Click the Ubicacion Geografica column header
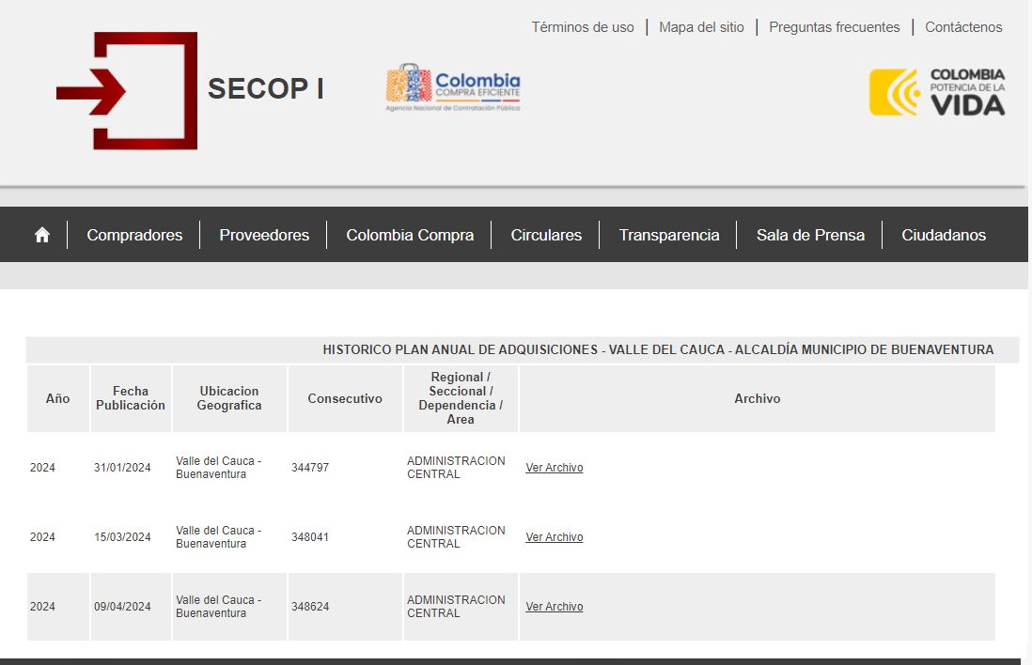This screenshot has width=1032, height=665. click(x=229, y=398)
